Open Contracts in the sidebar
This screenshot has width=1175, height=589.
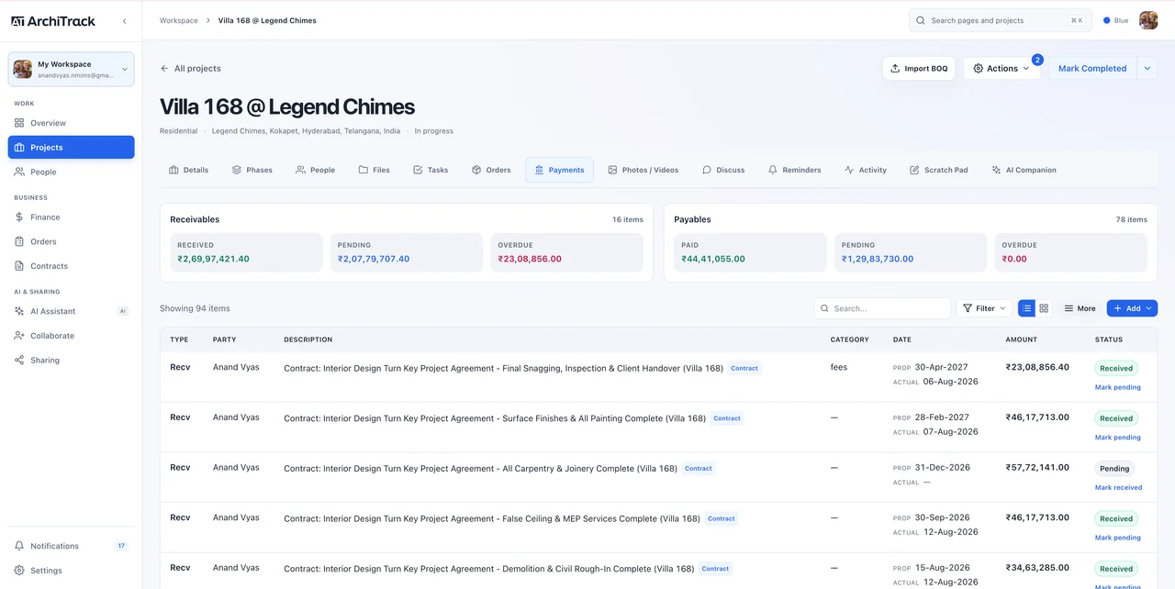(x=72, y=266)
